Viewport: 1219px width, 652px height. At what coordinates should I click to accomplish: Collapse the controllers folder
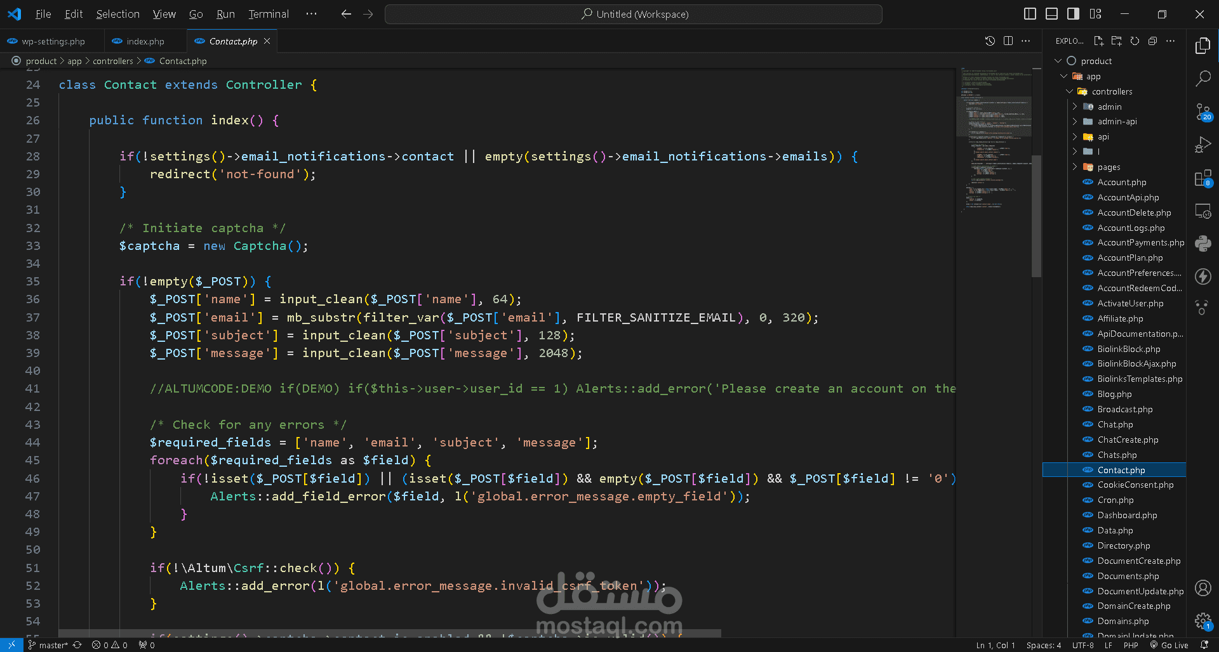tap(1070, 91)
